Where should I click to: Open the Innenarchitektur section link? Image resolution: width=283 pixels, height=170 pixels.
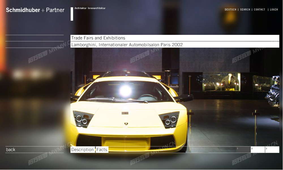pyautogui.click(x=97, y=8)
